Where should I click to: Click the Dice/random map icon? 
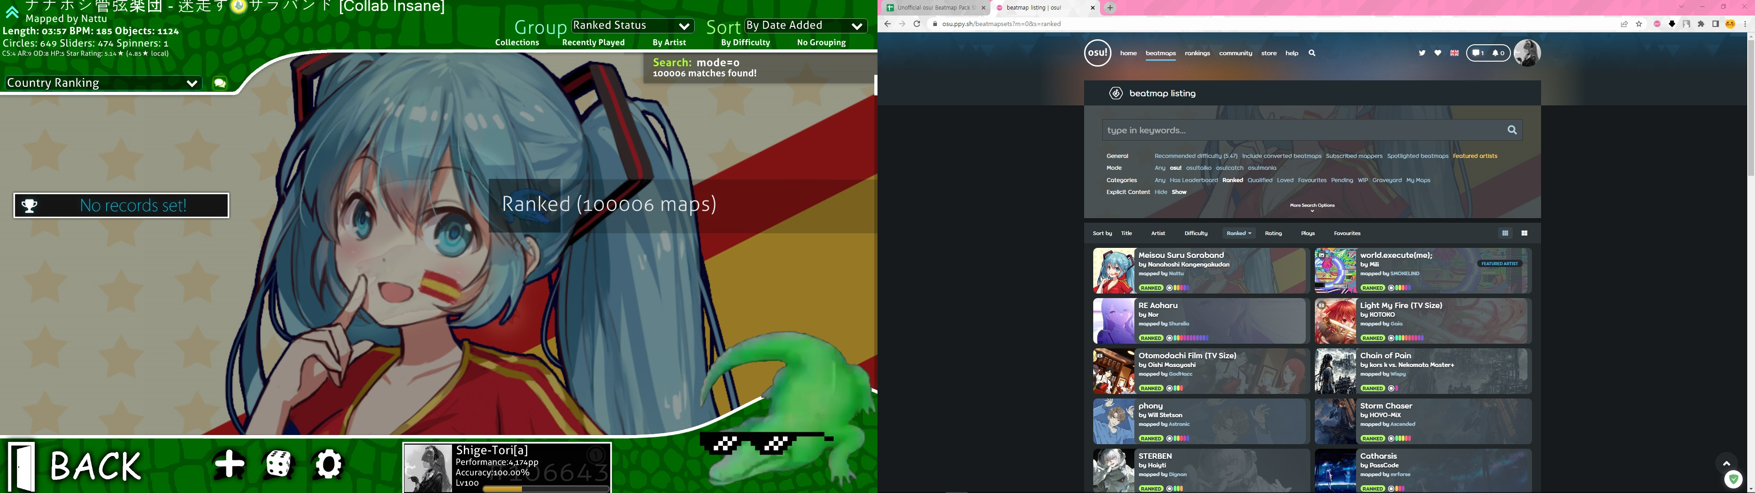tap(277, 463)
